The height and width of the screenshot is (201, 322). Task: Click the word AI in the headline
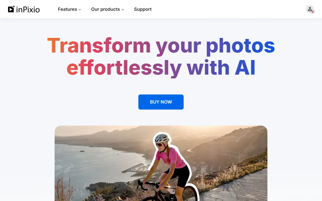(245, 68)
